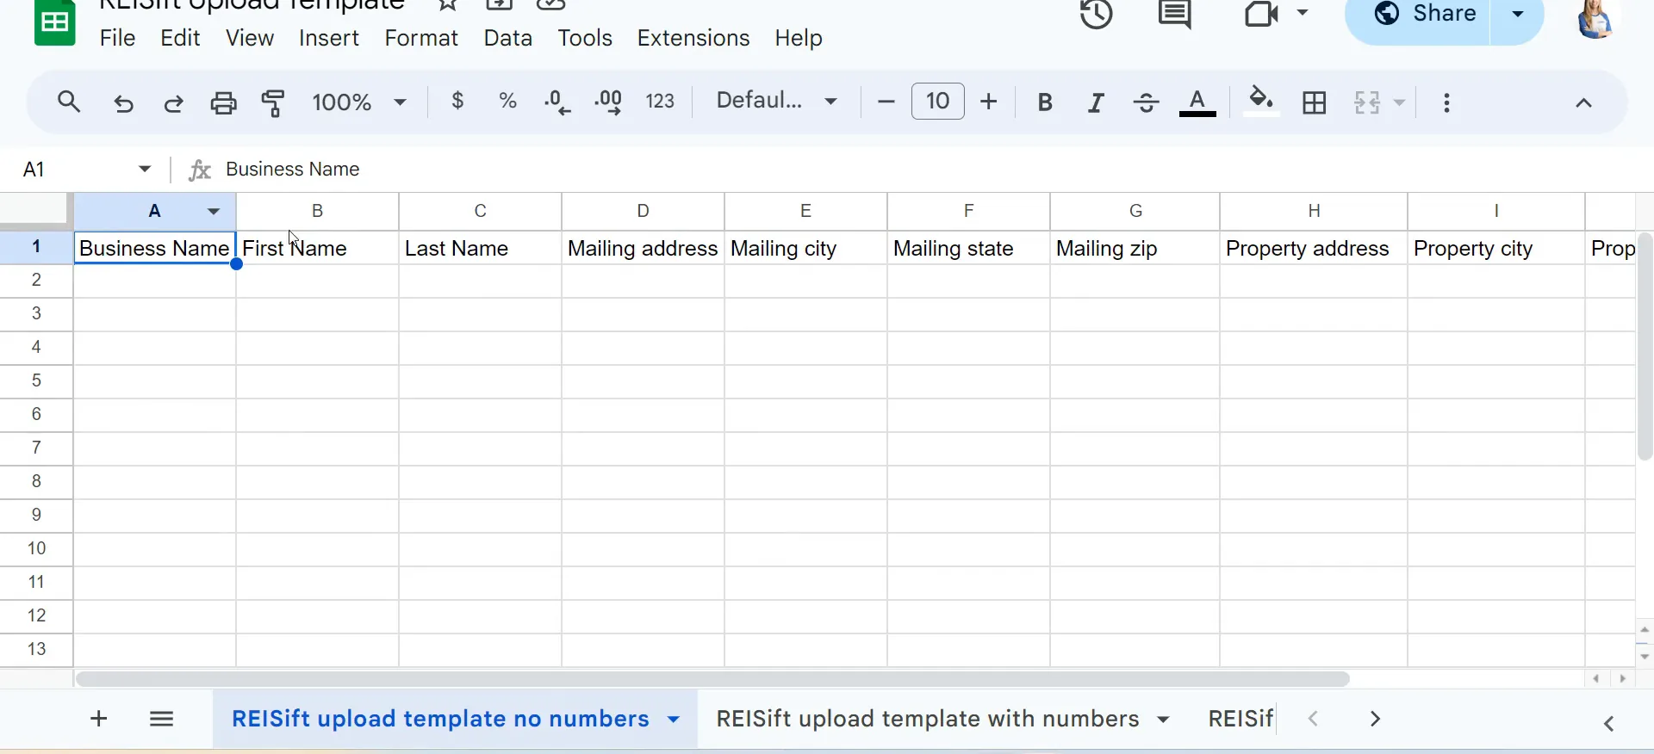Open the search menus magnifier icon
The height and width of the screenshot is (754, 1654).
[x=69, y=102]
